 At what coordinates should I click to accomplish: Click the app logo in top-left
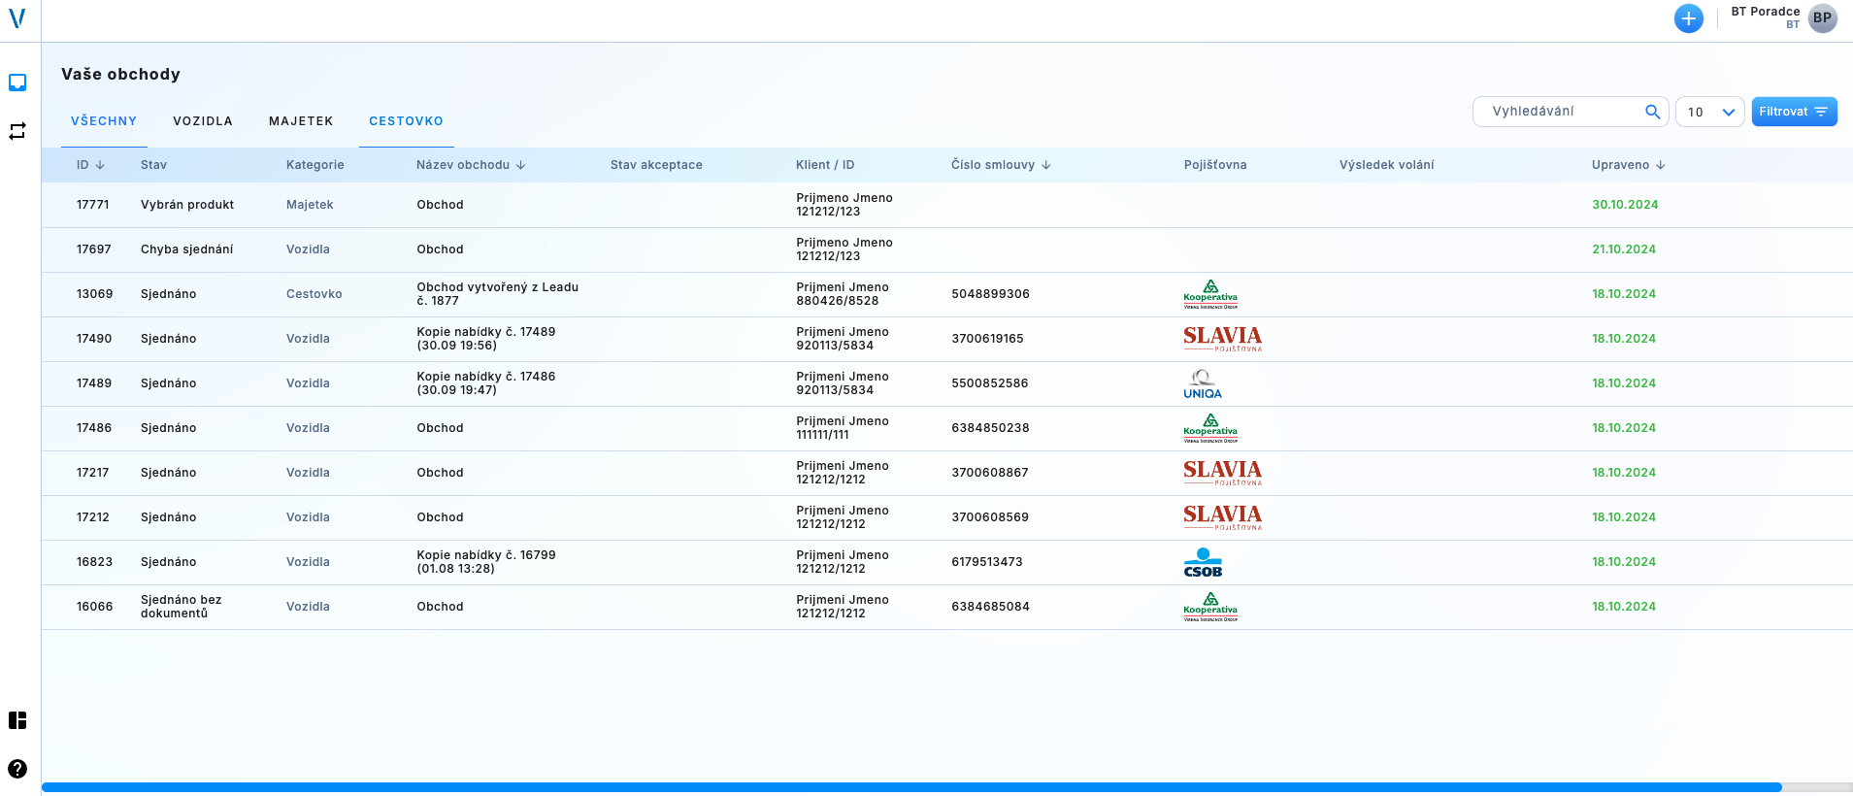point(17,18)
